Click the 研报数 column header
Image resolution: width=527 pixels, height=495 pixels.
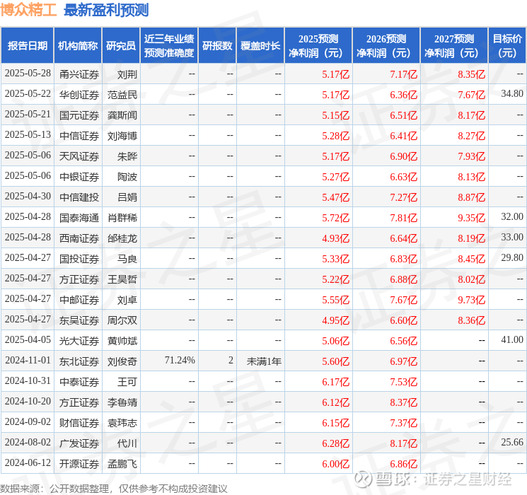(217, 46)
